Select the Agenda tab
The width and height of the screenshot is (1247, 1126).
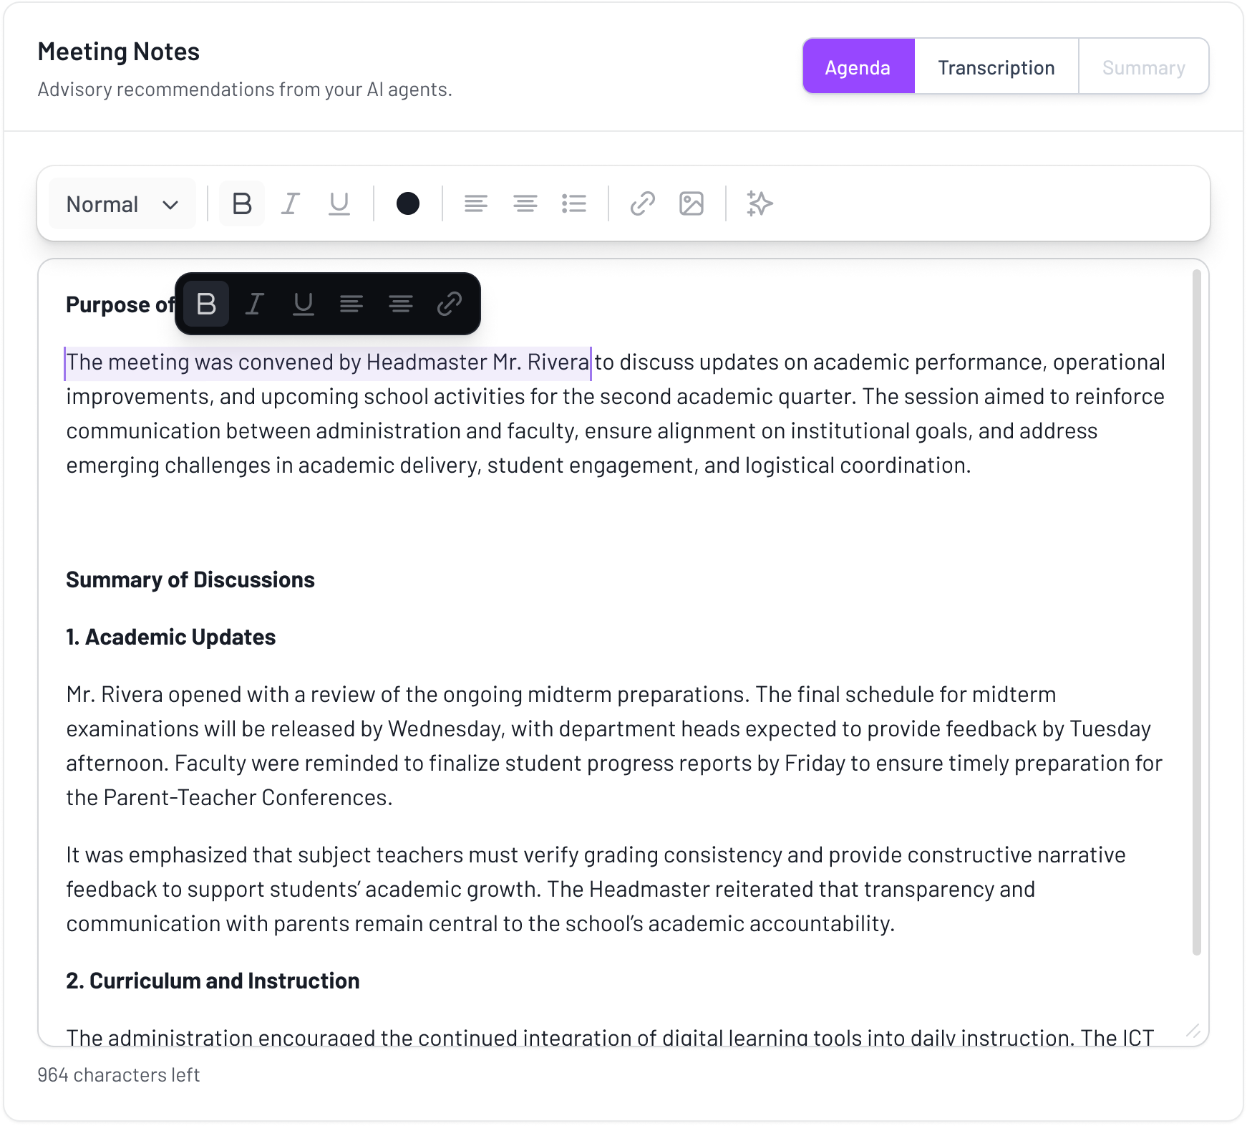pyautogui.click(x=858, y=67)
